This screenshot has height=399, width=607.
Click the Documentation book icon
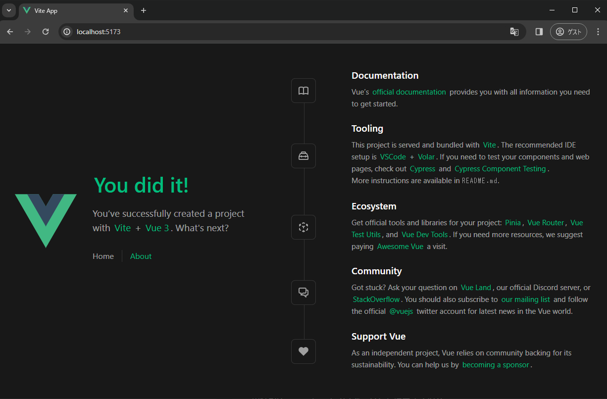(x=303, y=90)
